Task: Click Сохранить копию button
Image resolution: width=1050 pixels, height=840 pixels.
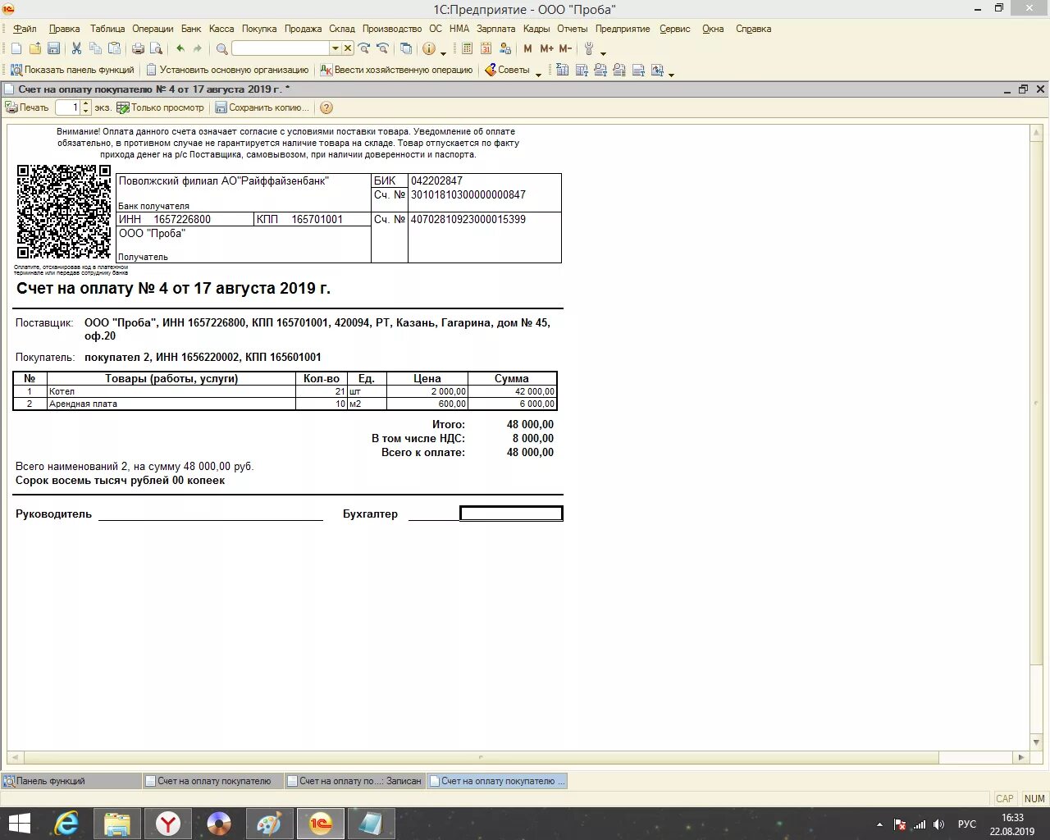Action: click(262, 107)
